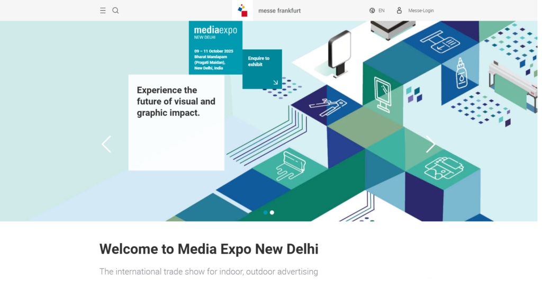Click the search magnifier icon
This screenshot has height=305, width=542.
pyautogui.click(x=115, y=11)
